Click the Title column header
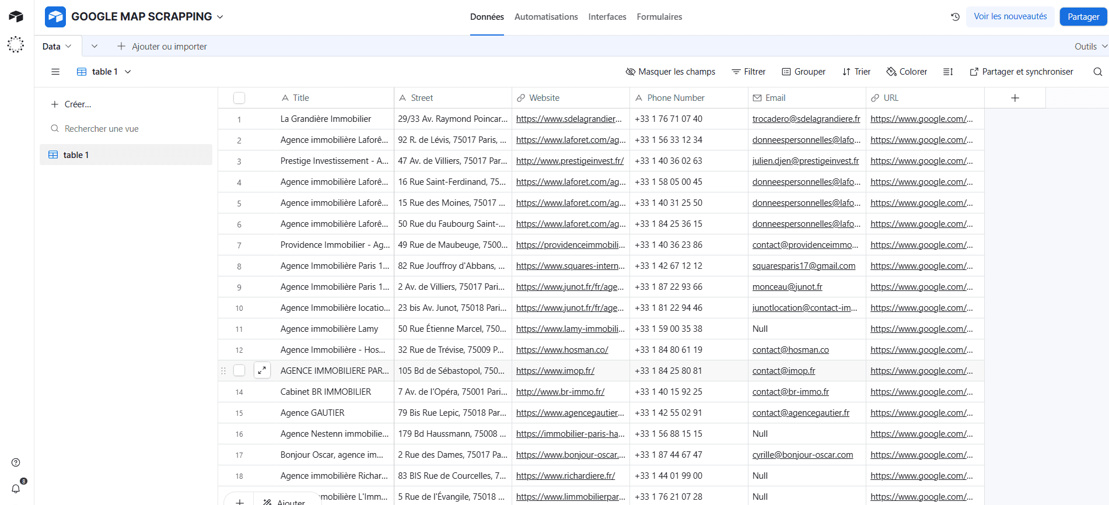 coord(335,98)
